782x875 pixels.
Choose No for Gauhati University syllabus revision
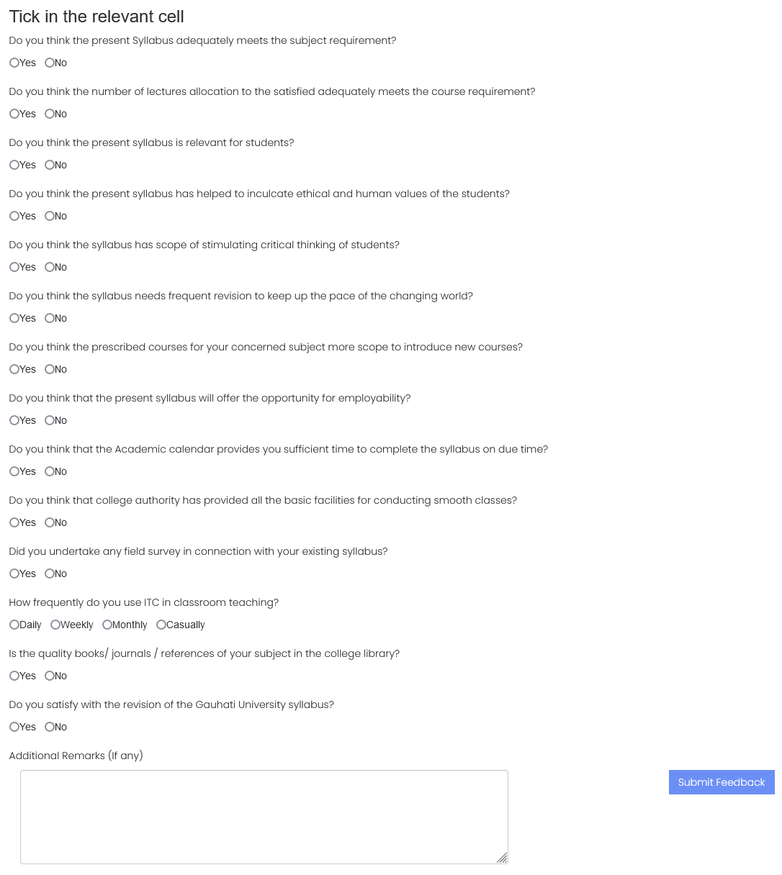(50, 727)
